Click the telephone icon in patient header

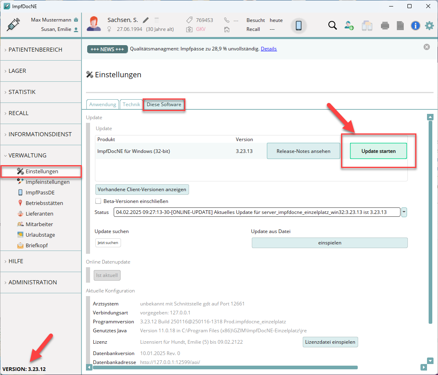point(227,20)
